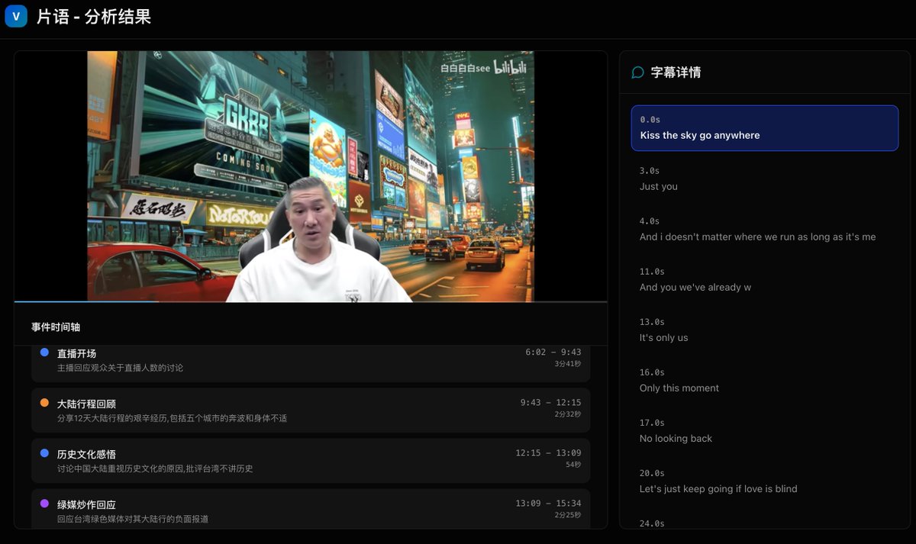Select the "It's only us" subtitle
This screenshot has height=544, width=916.
coord(765,330)
